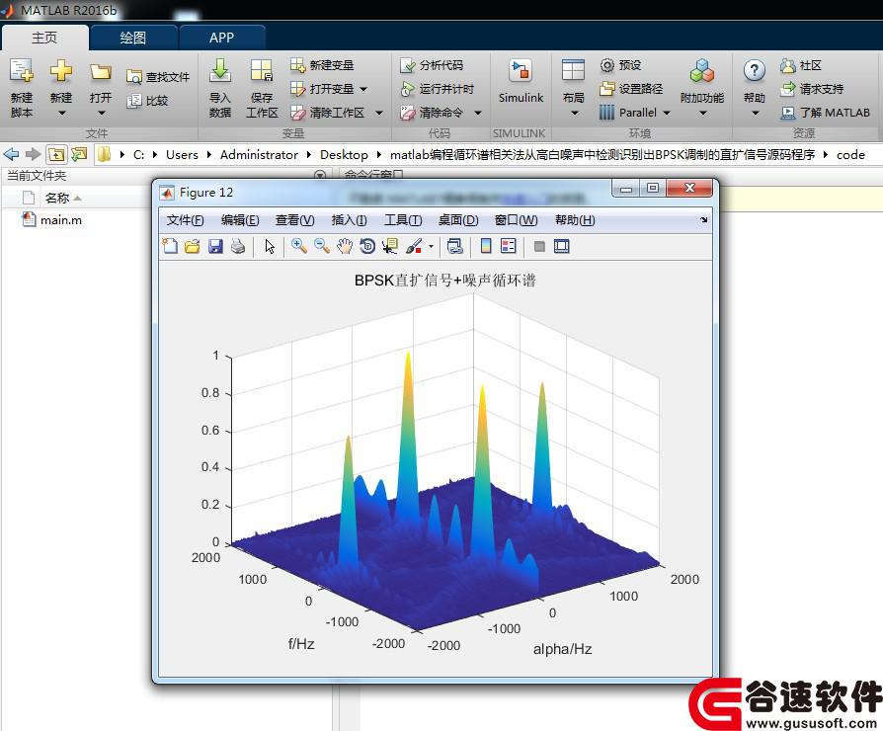883x731 pixels.
Task: Expand the arrow under 打开 (Open)
Action: click(101, 114)
